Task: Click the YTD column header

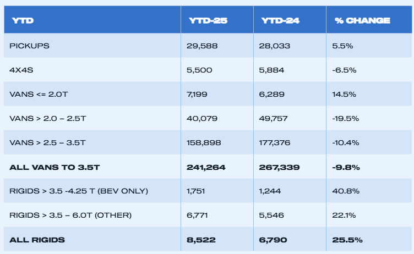Action: (22, 20)
